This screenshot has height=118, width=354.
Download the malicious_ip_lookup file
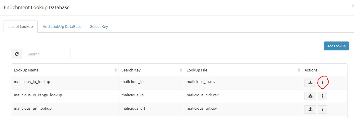(x=310, y=83)
